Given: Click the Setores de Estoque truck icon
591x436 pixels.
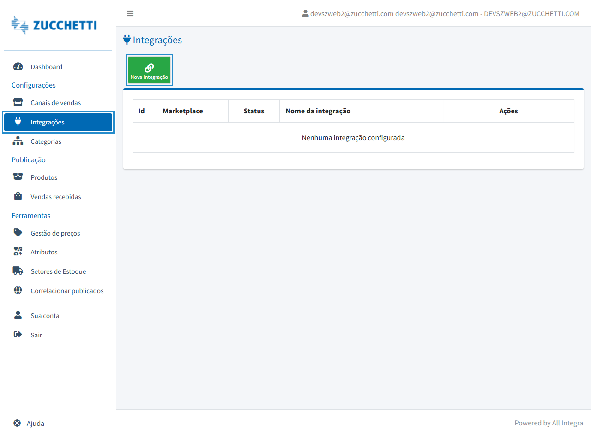Looking at the screenshot, I should point(18,271).
